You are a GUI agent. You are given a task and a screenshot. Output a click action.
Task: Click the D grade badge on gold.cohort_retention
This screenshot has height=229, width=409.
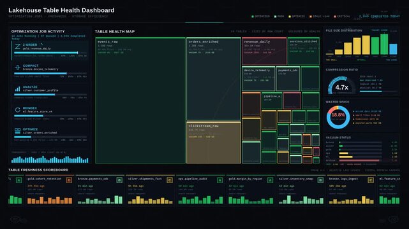tap(69, 180)
